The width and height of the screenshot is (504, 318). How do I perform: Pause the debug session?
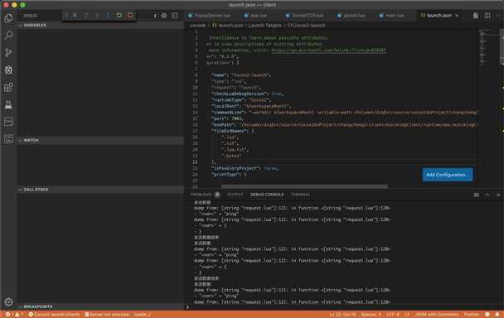tap(75, 16)
